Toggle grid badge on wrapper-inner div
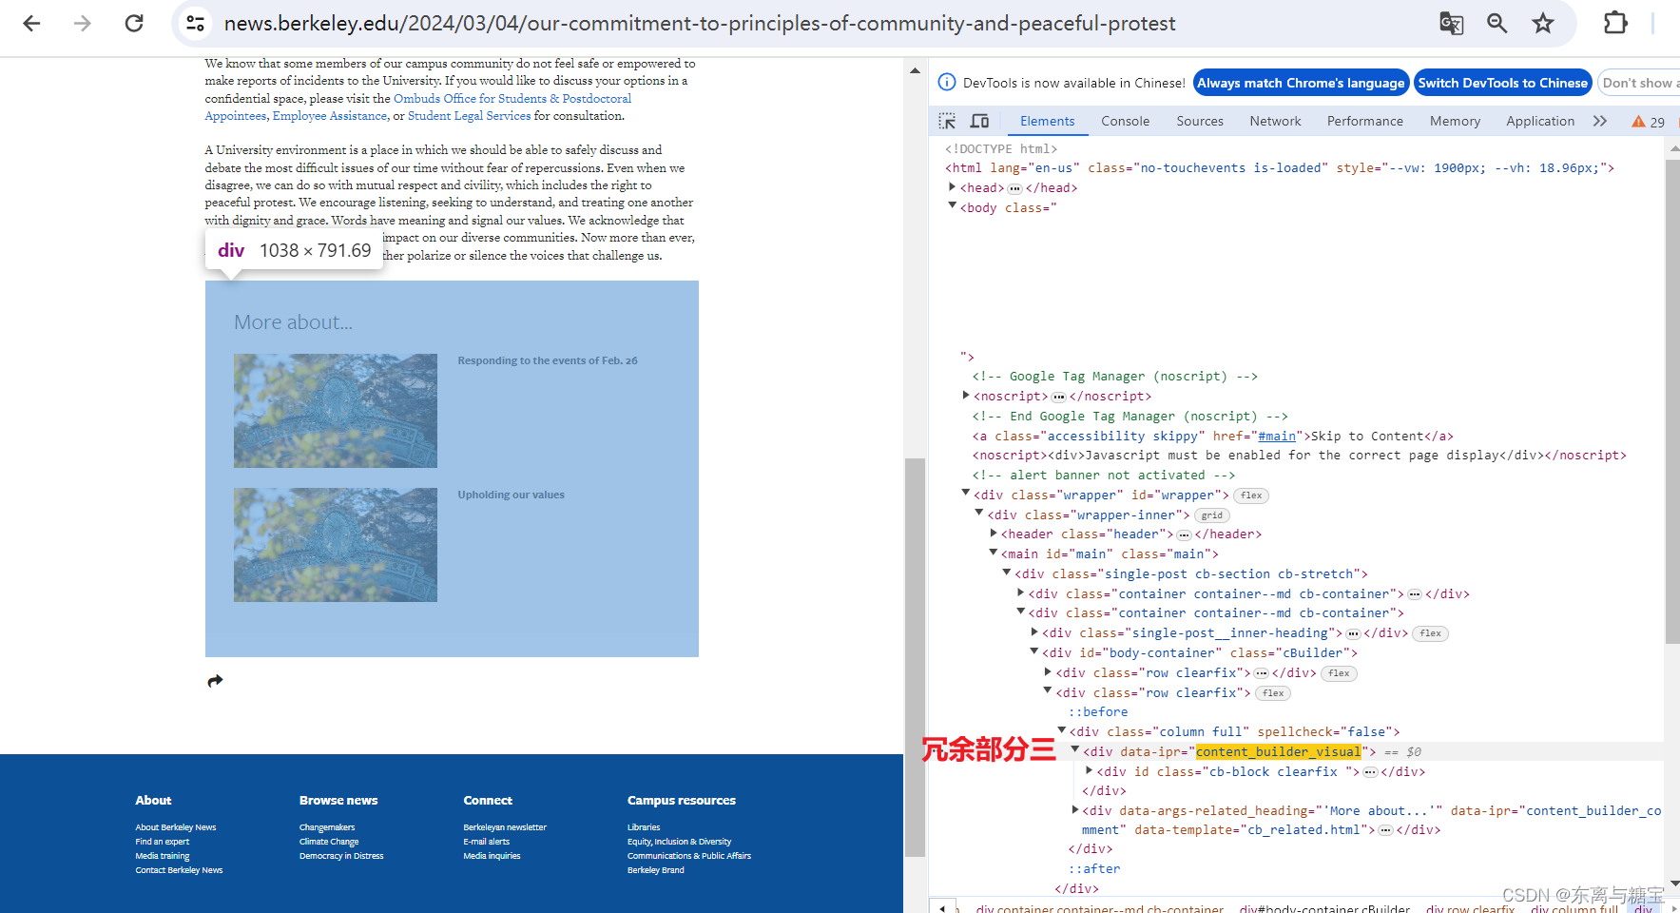This screenshot has height=913, width=1680. (x=1211, y=515)
